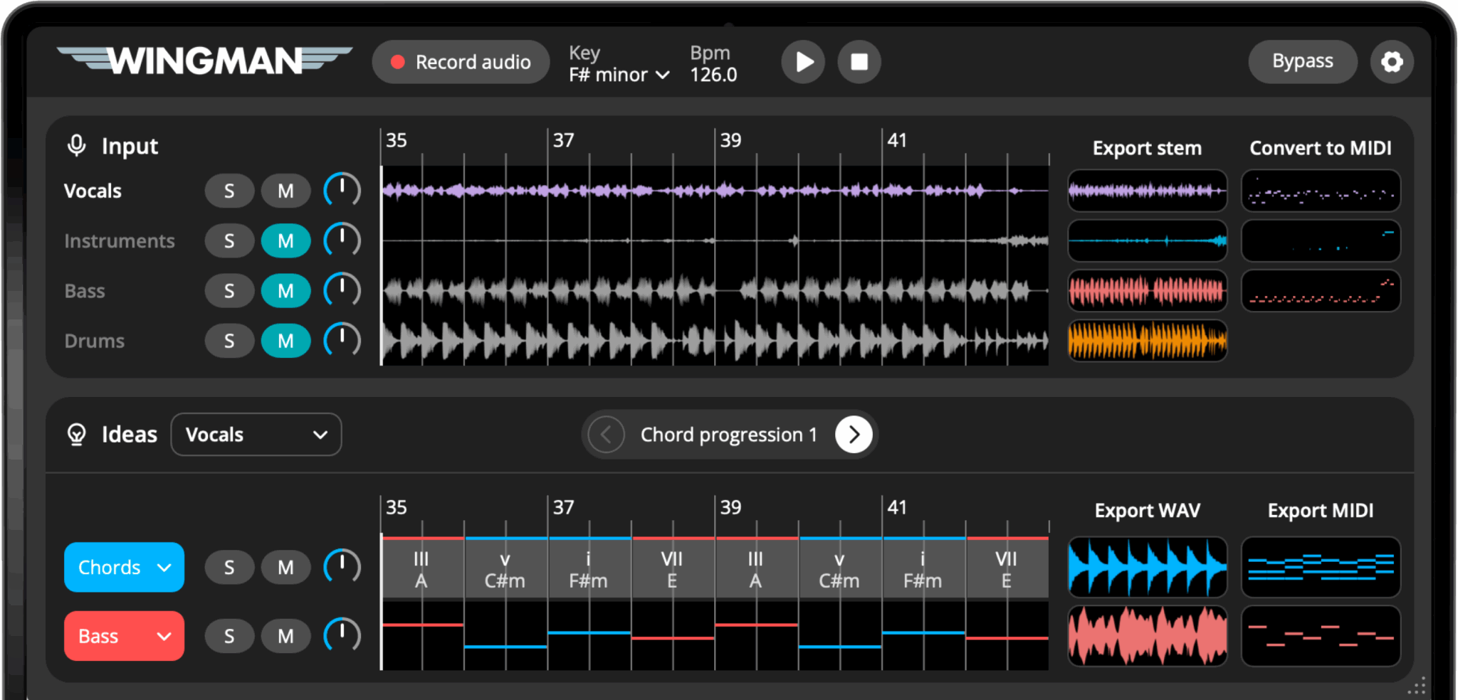Image resolution: width=1458 pixels, height=700 pixels.
Task: Open the red Bass instrument dropdown
Action: (124, 636)
